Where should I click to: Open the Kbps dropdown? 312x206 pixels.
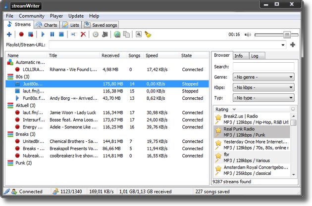pyautogui.click(x=263, y=87)
